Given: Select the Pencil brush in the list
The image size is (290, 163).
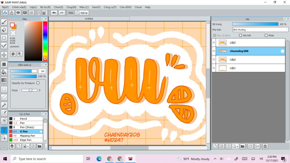Looking at the screenshot, I should click(26, 119).
